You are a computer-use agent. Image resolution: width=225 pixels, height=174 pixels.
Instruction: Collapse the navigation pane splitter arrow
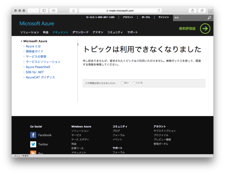pos(78,44)
